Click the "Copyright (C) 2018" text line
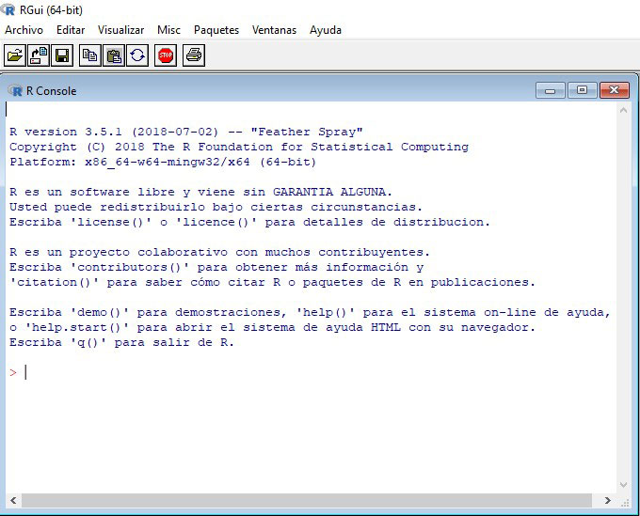640x516 pixels. (x=239, y=147)
